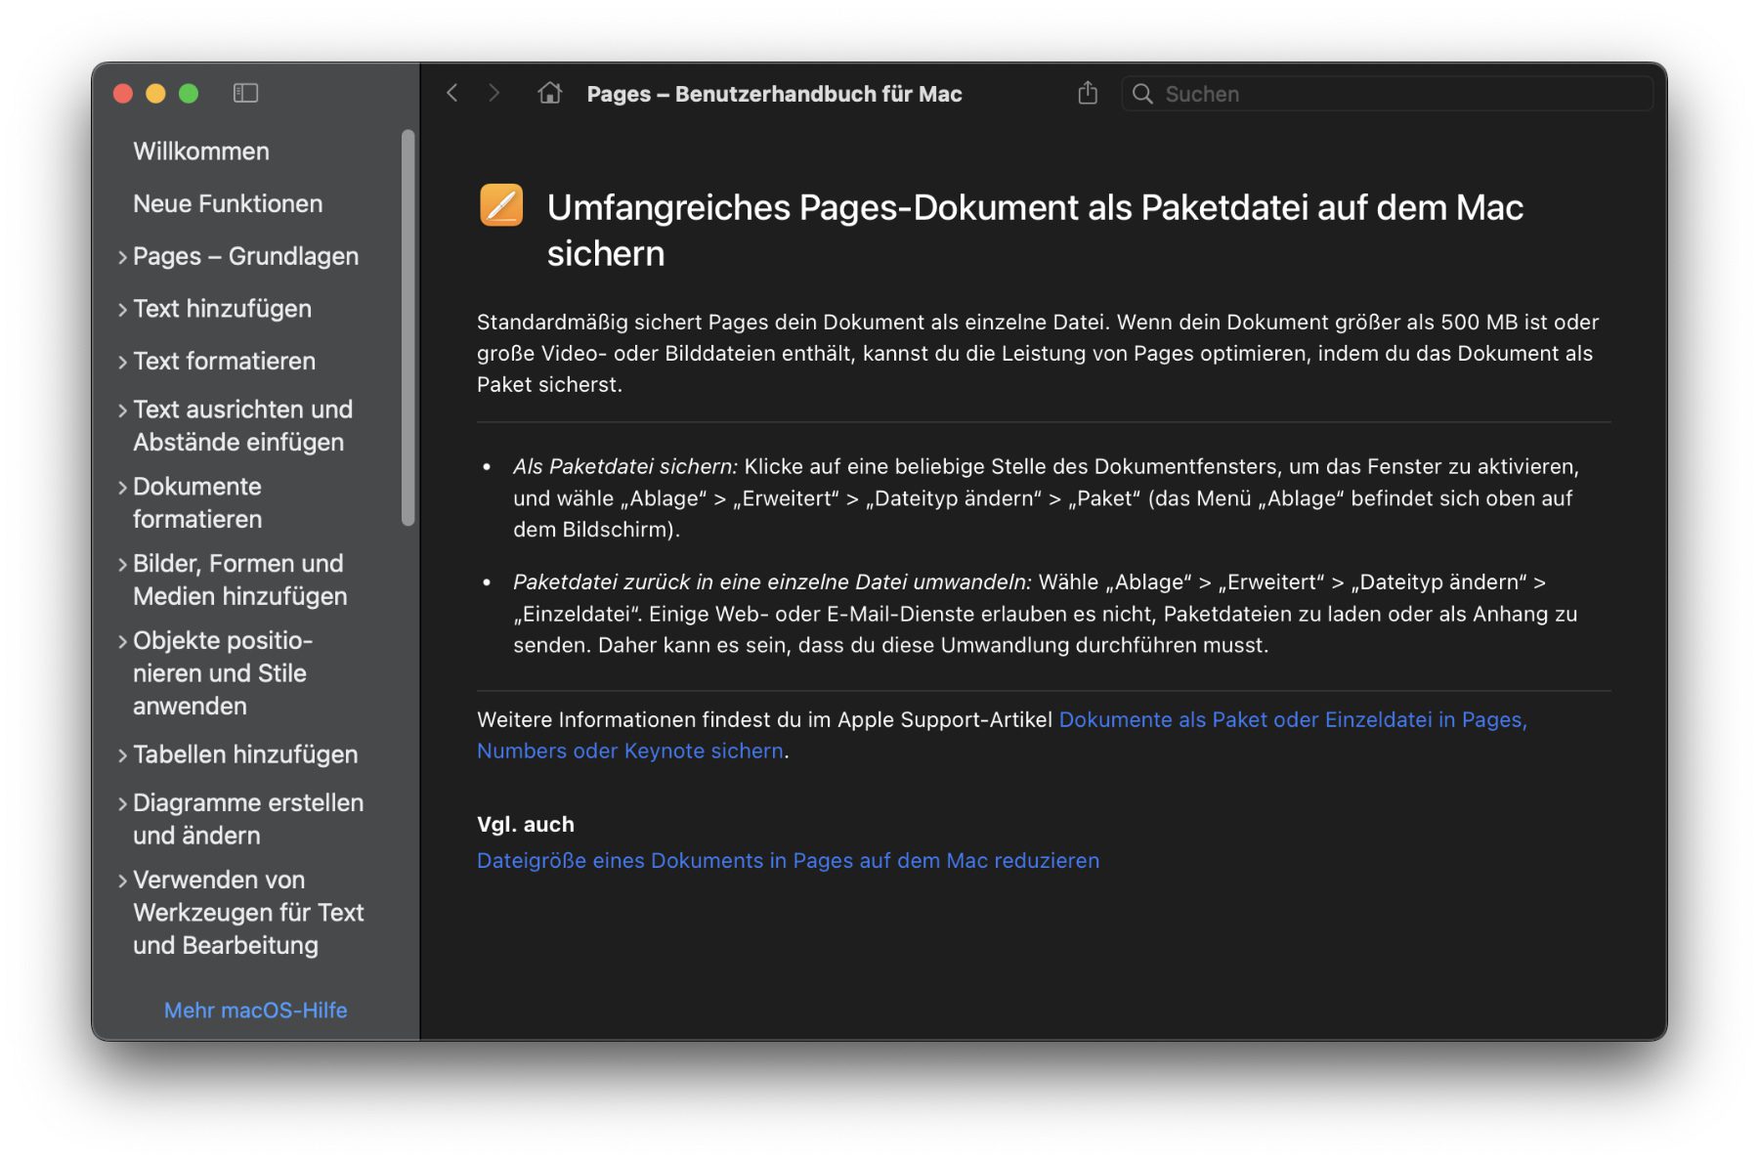
Task: Go back with the left arrow
Action: (451, 93)
